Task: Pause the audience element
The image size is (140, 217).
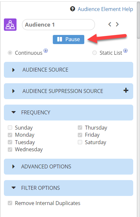Action: [68, 40]
